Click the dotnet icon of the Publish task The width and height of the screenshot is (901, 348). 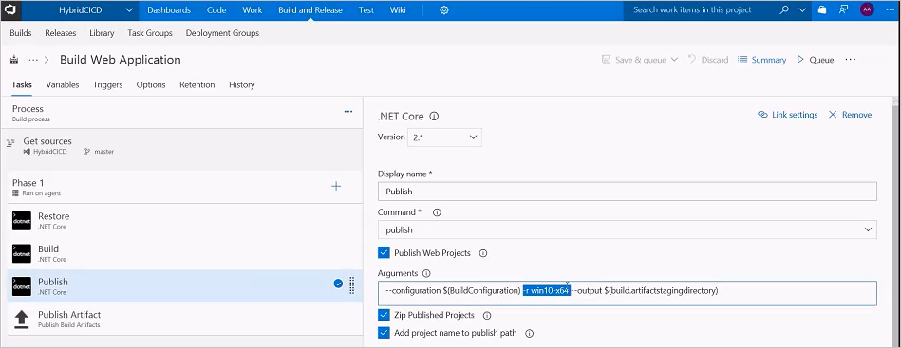pos(21,286)
